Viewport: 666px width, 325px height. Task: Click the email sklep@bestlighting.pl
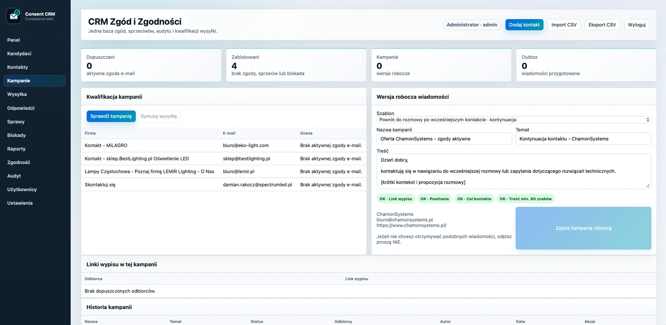point(246,159)
